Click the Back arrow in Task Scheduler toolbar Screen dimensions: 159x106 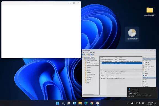pyautogui.click(x=83, y=55)
